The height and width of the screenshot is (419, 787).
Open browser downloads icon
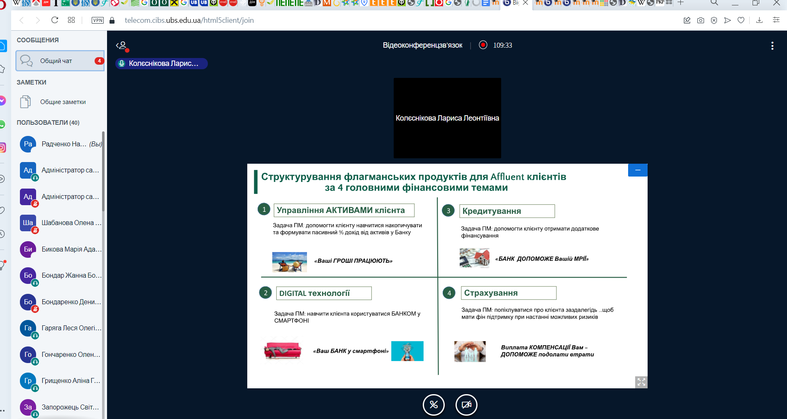pyautogui.click(x=759, y=20)
